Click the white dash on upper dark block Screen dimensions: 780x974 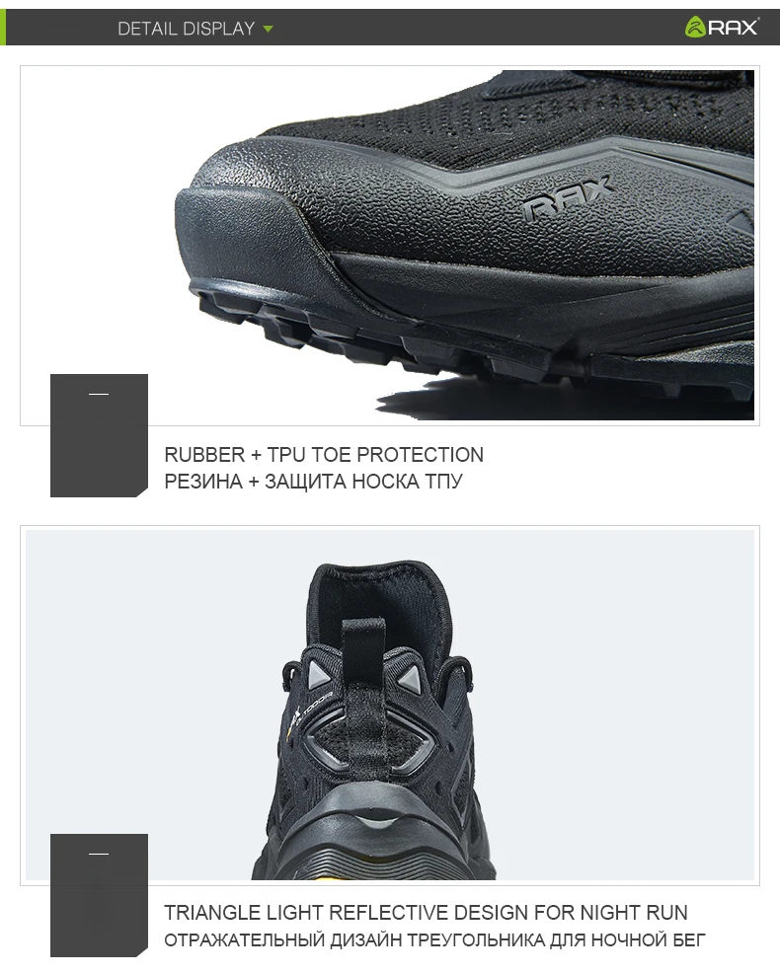pos(99,394)
